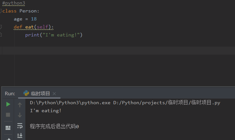The height and width of the screenshot is (140, 235).
Task: Click the fold end marker beside print line
Action: 1,35
